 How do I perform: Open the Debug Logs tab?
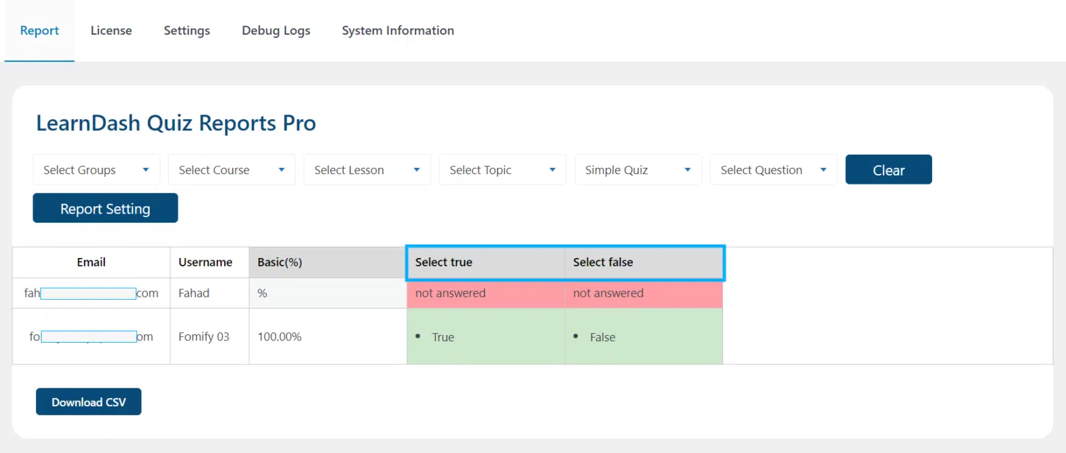[x=276, y=31]
